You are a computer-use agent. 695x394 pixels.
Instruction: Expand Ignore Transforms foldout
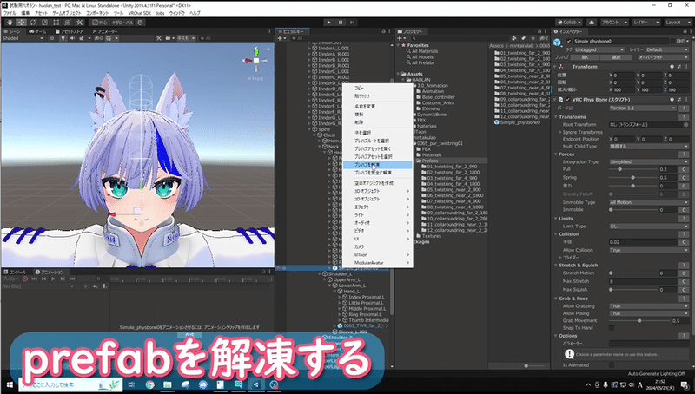pyautogui.click(x=560, y=133)
